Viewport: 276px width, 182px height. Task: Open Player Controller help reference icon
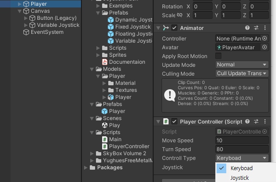click(x=247, y=121)
